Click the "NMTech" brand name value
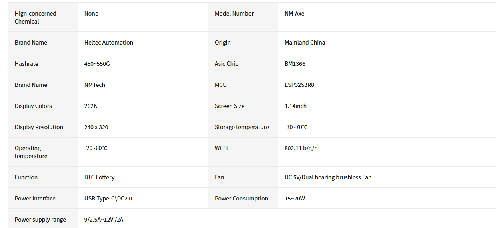This screenshot has height=228, width=497. click(94, 85)
